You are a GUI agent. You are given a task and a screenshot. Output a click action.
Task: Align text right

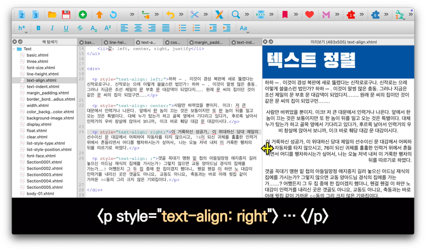[x=152, y=28]
